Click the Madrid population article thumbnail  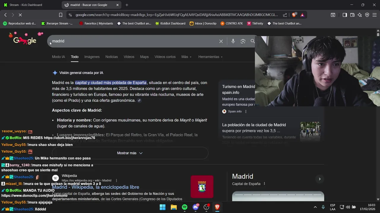tap(310, 132)
